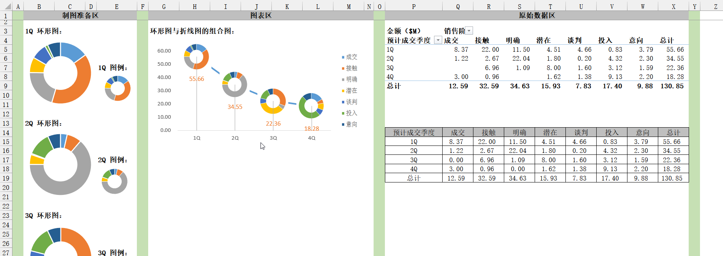Click the 55.66 data label in the chart

click(x=197, y=79)
